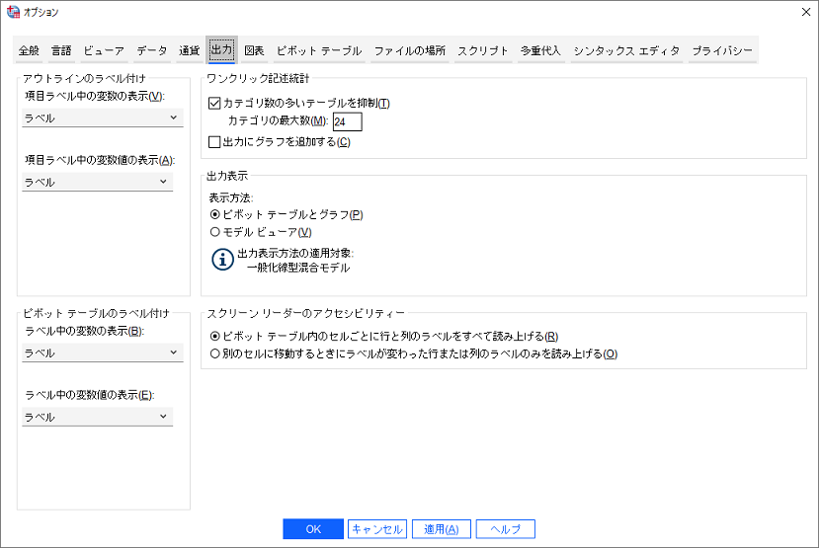The height and width of the screenshot is (548, 819).
Task: Expand ラベル中の変数値の表示 dropdown
Action: (98, 417)
